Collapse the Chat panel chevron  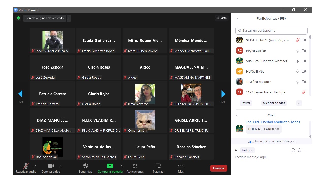tap(237, 115)
